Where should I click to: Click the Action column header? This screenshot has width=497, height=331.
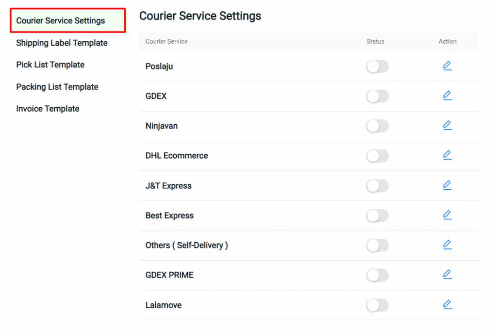(447, 42)
